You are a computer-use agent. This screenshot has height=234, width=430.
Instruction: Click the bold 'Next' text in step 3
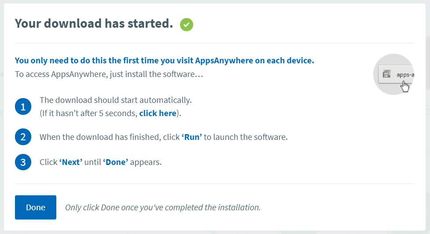(71, 162)
